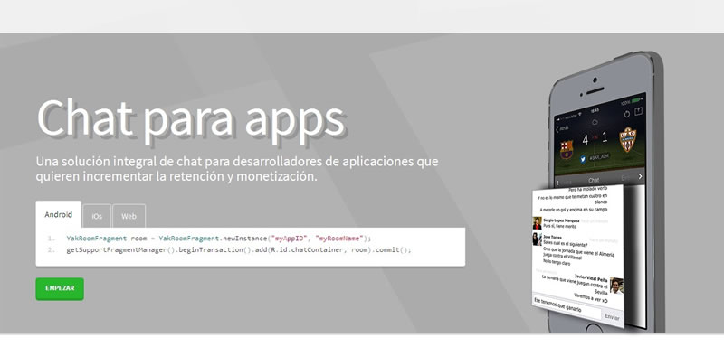Select the Android code tab
Viewport: 724px width, 347px height.
(58, 214)
